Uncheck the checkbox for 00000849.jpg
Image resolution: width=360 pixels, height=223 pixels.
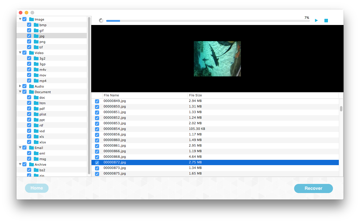click(x=97, y=101)
